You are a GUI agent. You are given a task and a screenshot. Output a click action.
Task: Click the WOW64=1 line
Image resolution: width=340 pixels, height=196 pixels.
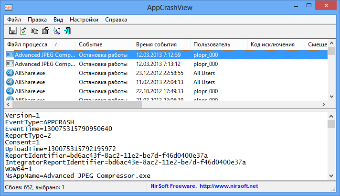(x=19, y=169)
